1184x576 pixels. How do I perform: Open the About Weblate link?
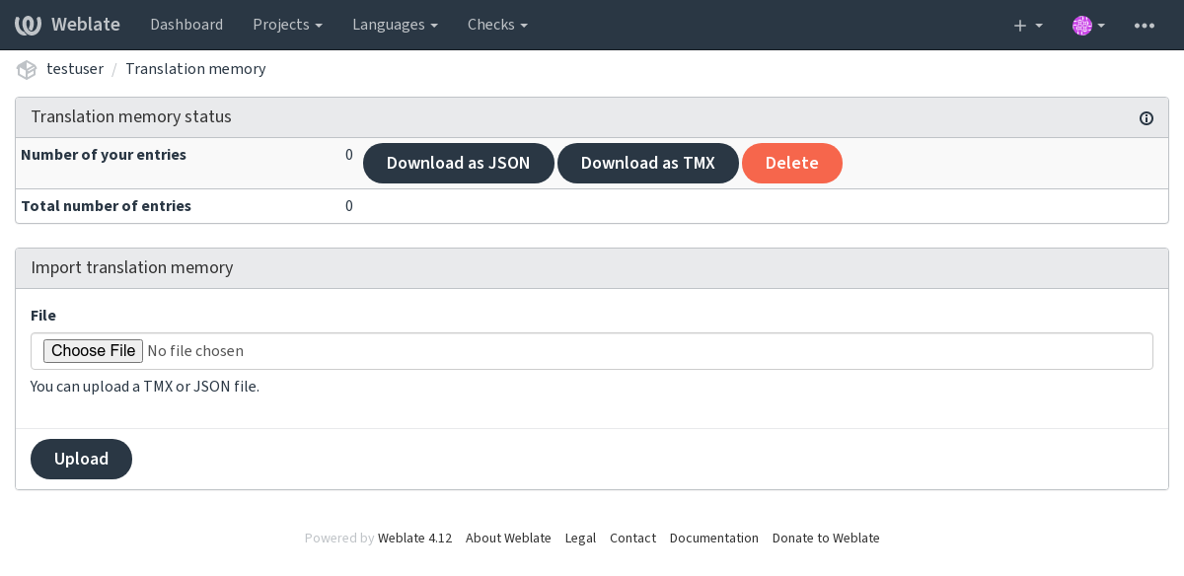click(x=508, y=538)
